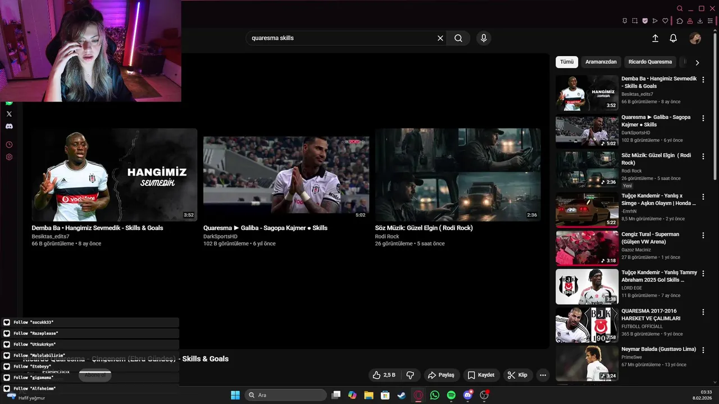Viewport: 719px width, 404px height.
Task: Click the Opera pinboard pin icon
Action: (x=625, y=21)
